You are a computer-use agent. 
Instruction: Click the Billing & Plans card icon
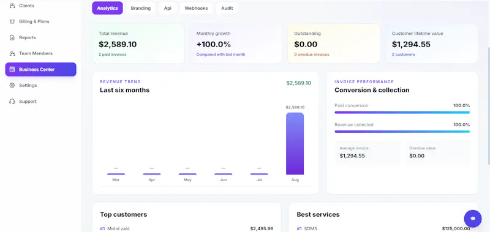pyautogui.click(x=12, y=21)
